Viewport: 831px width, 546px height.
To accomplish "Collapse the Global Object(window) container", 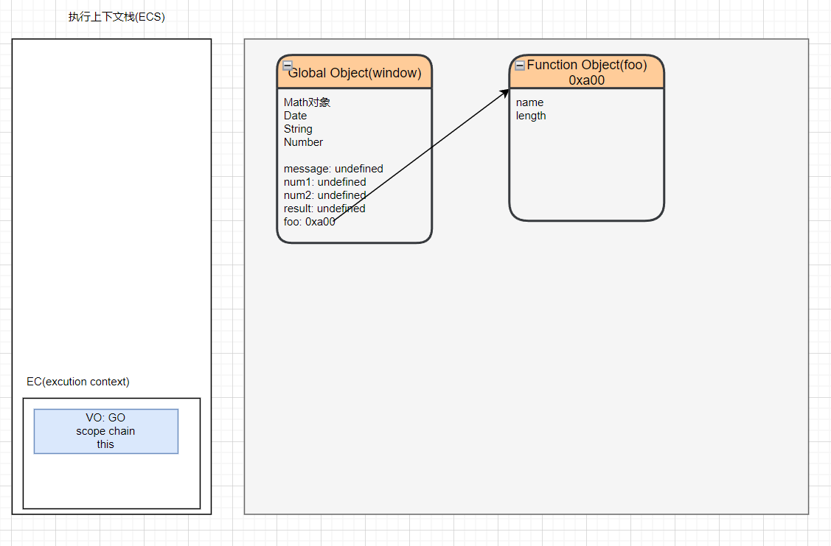I will [x=288, y=66].
